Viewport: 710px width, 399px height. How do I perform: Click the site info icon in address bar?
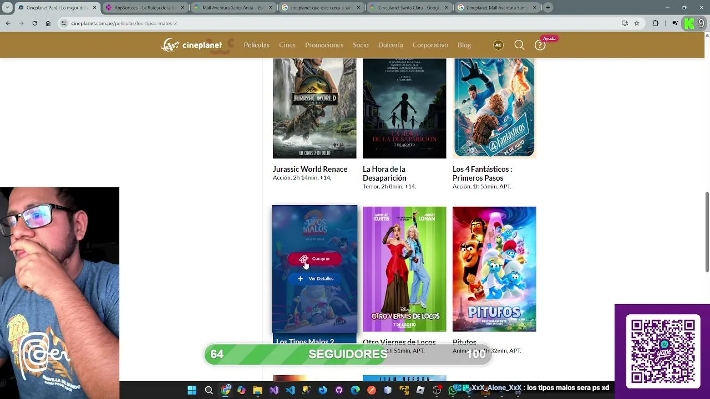[x=64, y=23]
